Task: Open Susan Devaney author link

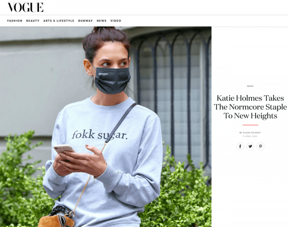Action: [252, 133]
